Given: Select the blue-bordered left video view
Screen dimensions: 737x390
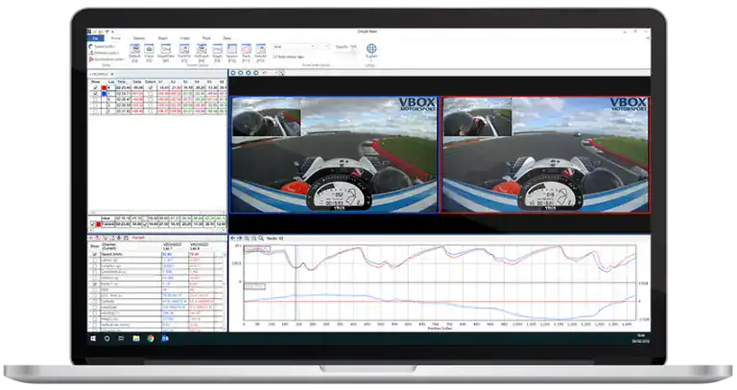Looking at the screenshot, I should coord(334,155).
